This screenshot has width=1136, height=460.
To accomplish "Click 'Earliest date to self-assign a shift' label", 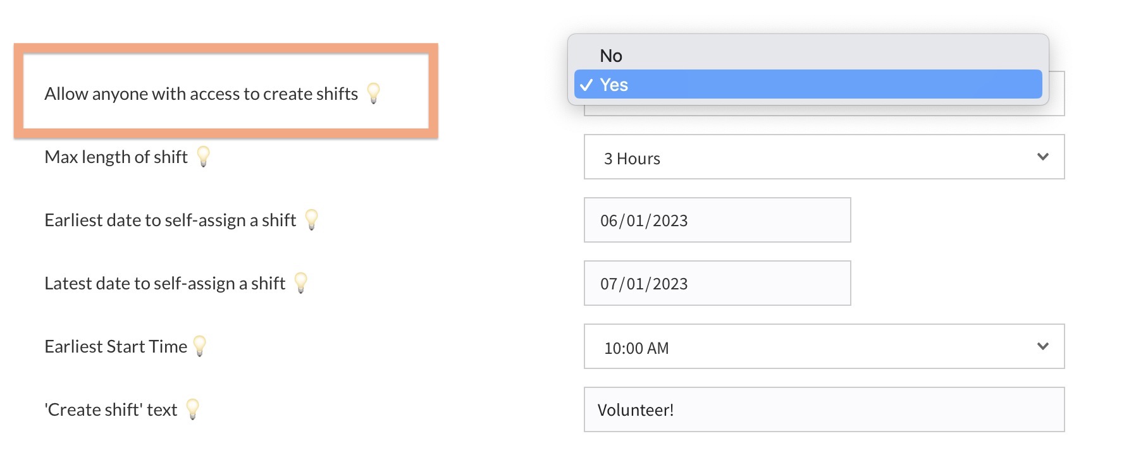I will [170, 221].
